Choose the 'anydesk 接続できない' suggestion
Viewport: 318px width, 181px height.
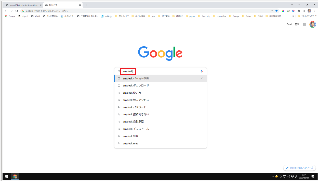pos(161,115)
